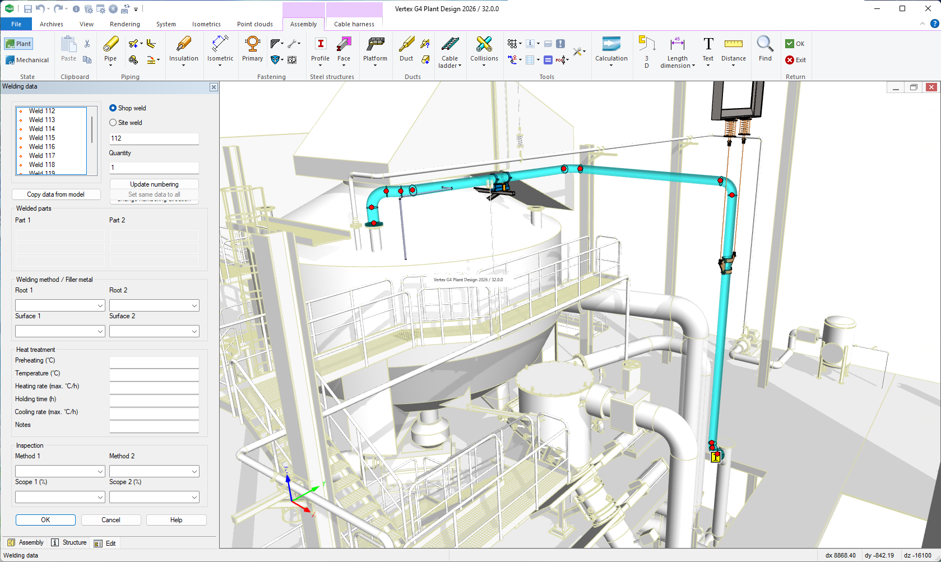
Task: Click the Duct tool icon
Action: tap(406, 44)
